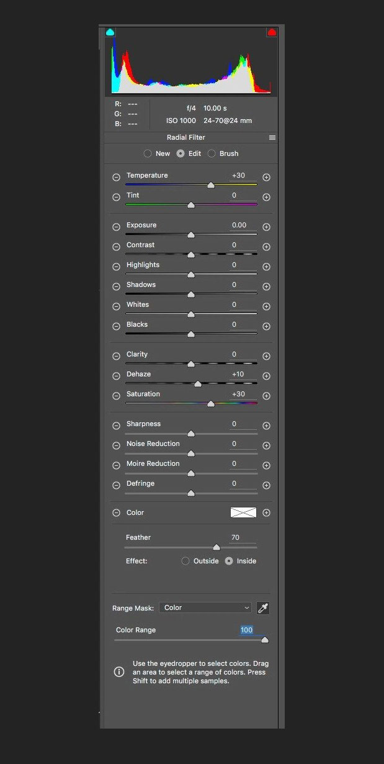
Task: Click the minus icon for Dehaze
Action: 116,376
